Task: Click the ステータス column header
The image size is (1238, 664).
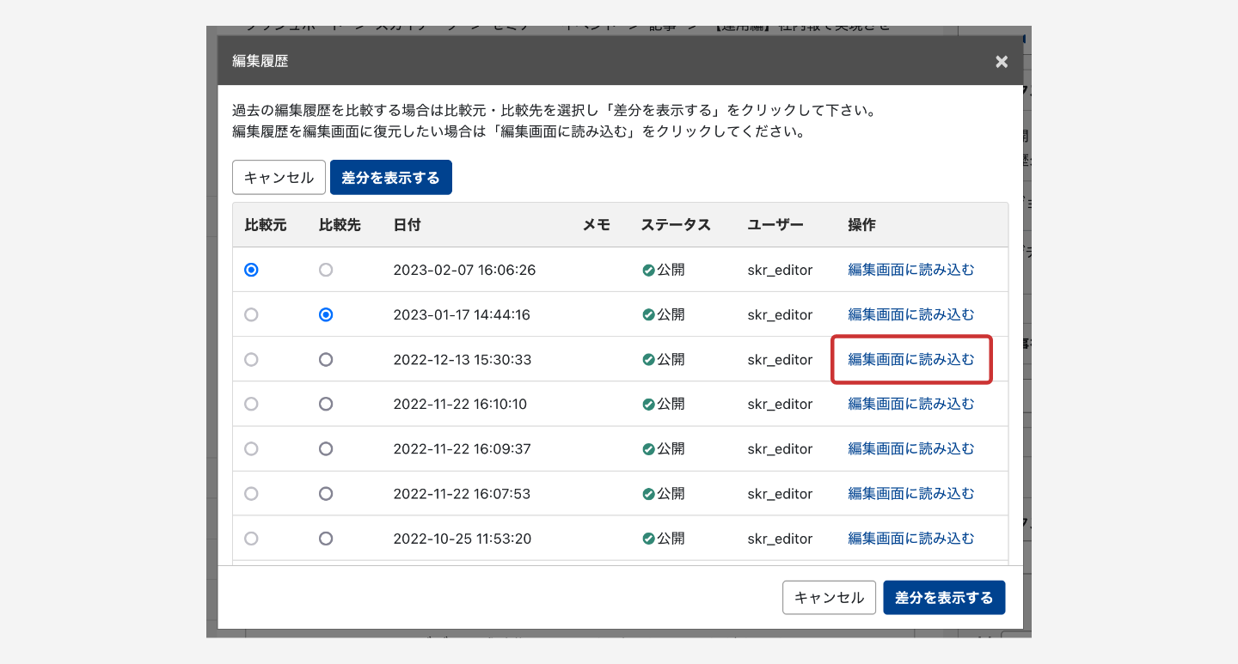Action: point(675,225)
